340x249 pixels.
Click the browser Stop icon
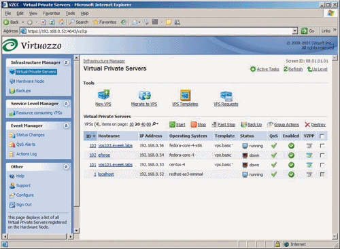coord(44,22)
